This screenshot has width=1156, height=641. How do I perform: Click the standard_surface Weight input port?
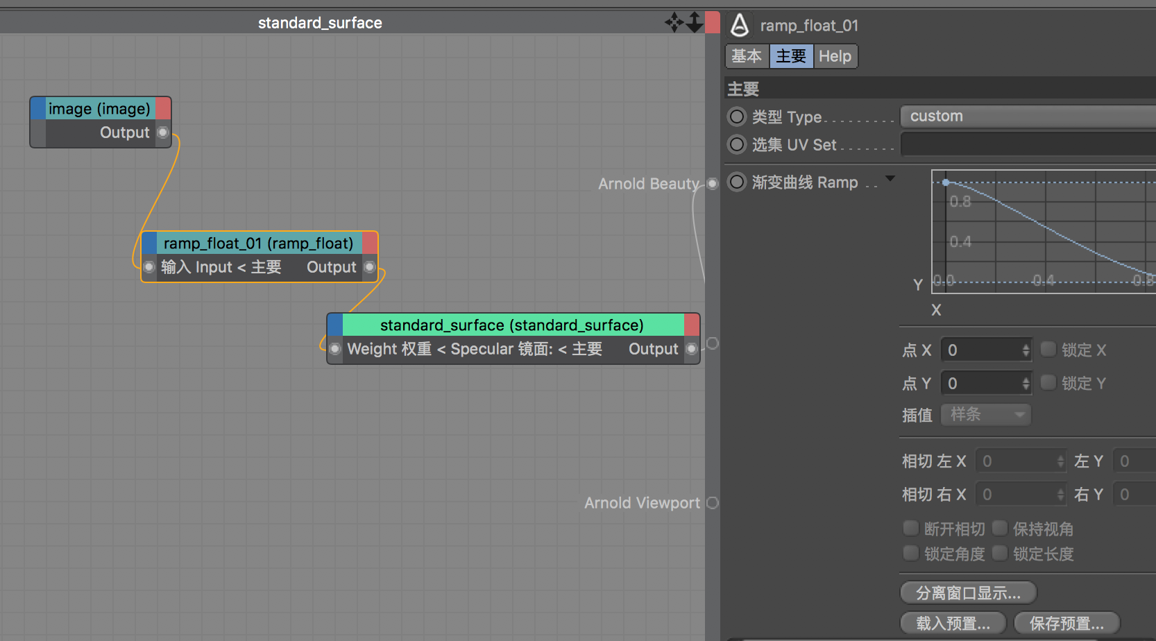[334, 349]
